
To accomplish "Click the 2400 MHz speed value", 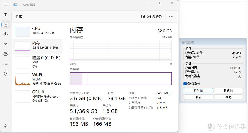I will tap(163, 93).
